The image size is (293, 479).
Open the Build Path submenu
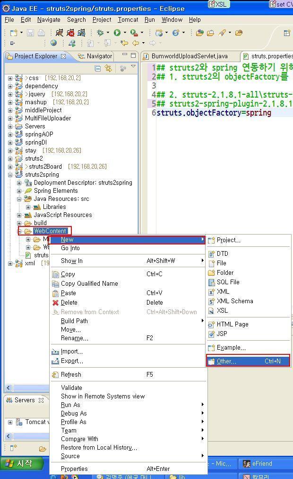[128, 321]
